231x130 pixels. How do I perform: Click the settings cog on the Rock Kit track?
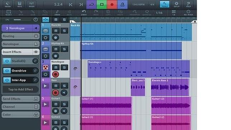[x=46, y=38]
